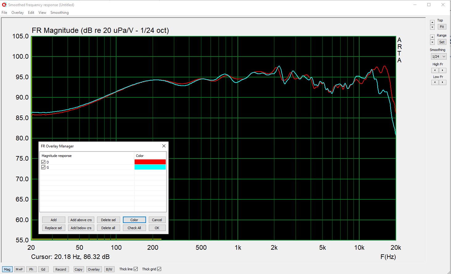451x274 pixels.
Task: Disable the Thick grid checkbox
Action: 159,269
